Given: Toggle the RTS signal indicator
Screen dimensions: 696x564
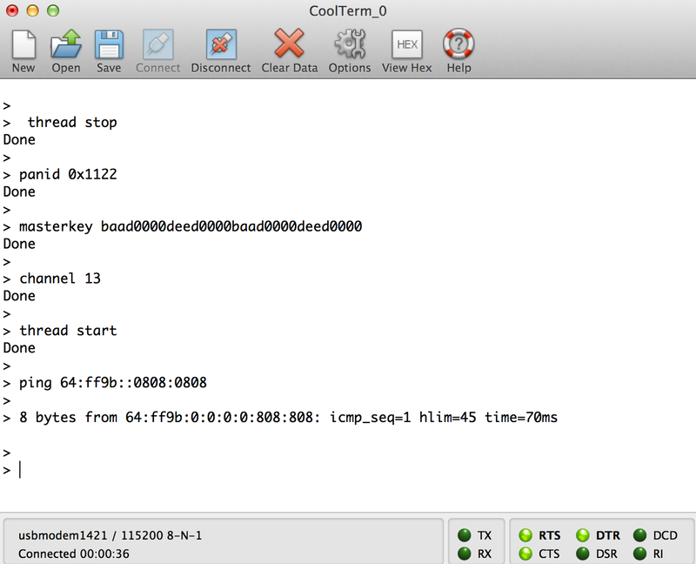Looking at the screenshot, I should 525,535.
